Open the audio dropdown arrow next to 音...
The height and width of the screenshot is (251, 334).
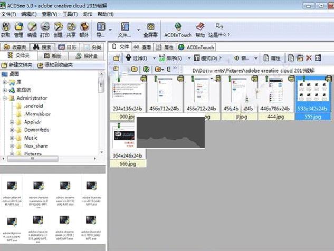coord(256,58)
